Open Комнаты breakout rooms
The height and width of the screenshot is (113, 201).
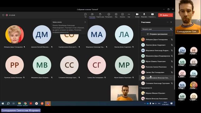tap(122, 15)
